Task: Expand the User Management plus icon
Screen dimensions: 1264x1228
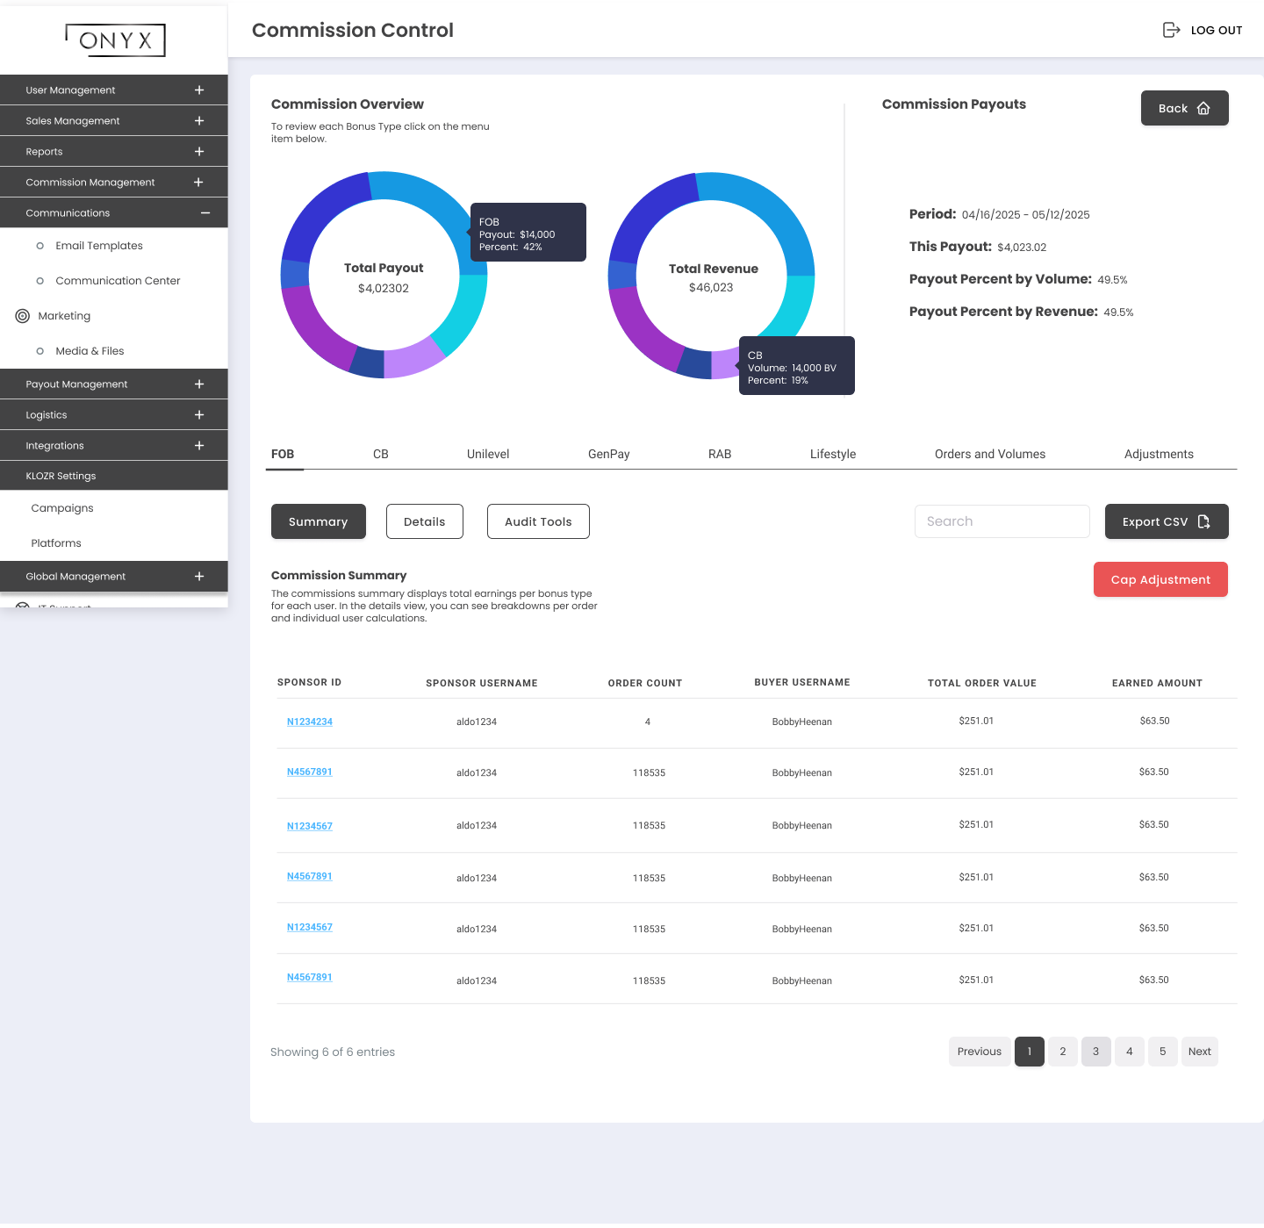Action: (199, 90)
